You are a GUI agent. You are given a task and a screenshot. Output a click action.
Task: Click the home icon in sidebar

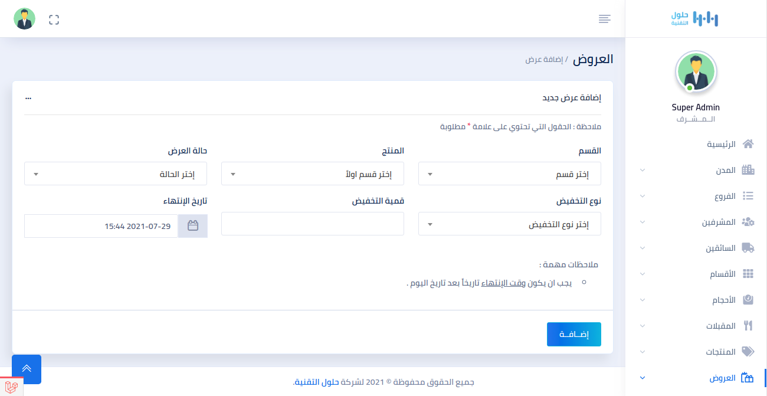click(748, 144)
